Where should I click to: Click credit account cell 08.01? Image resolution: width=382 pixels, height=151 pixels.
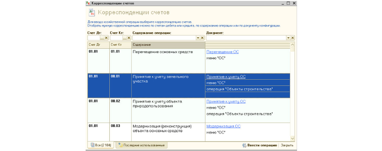click(120, 86)
